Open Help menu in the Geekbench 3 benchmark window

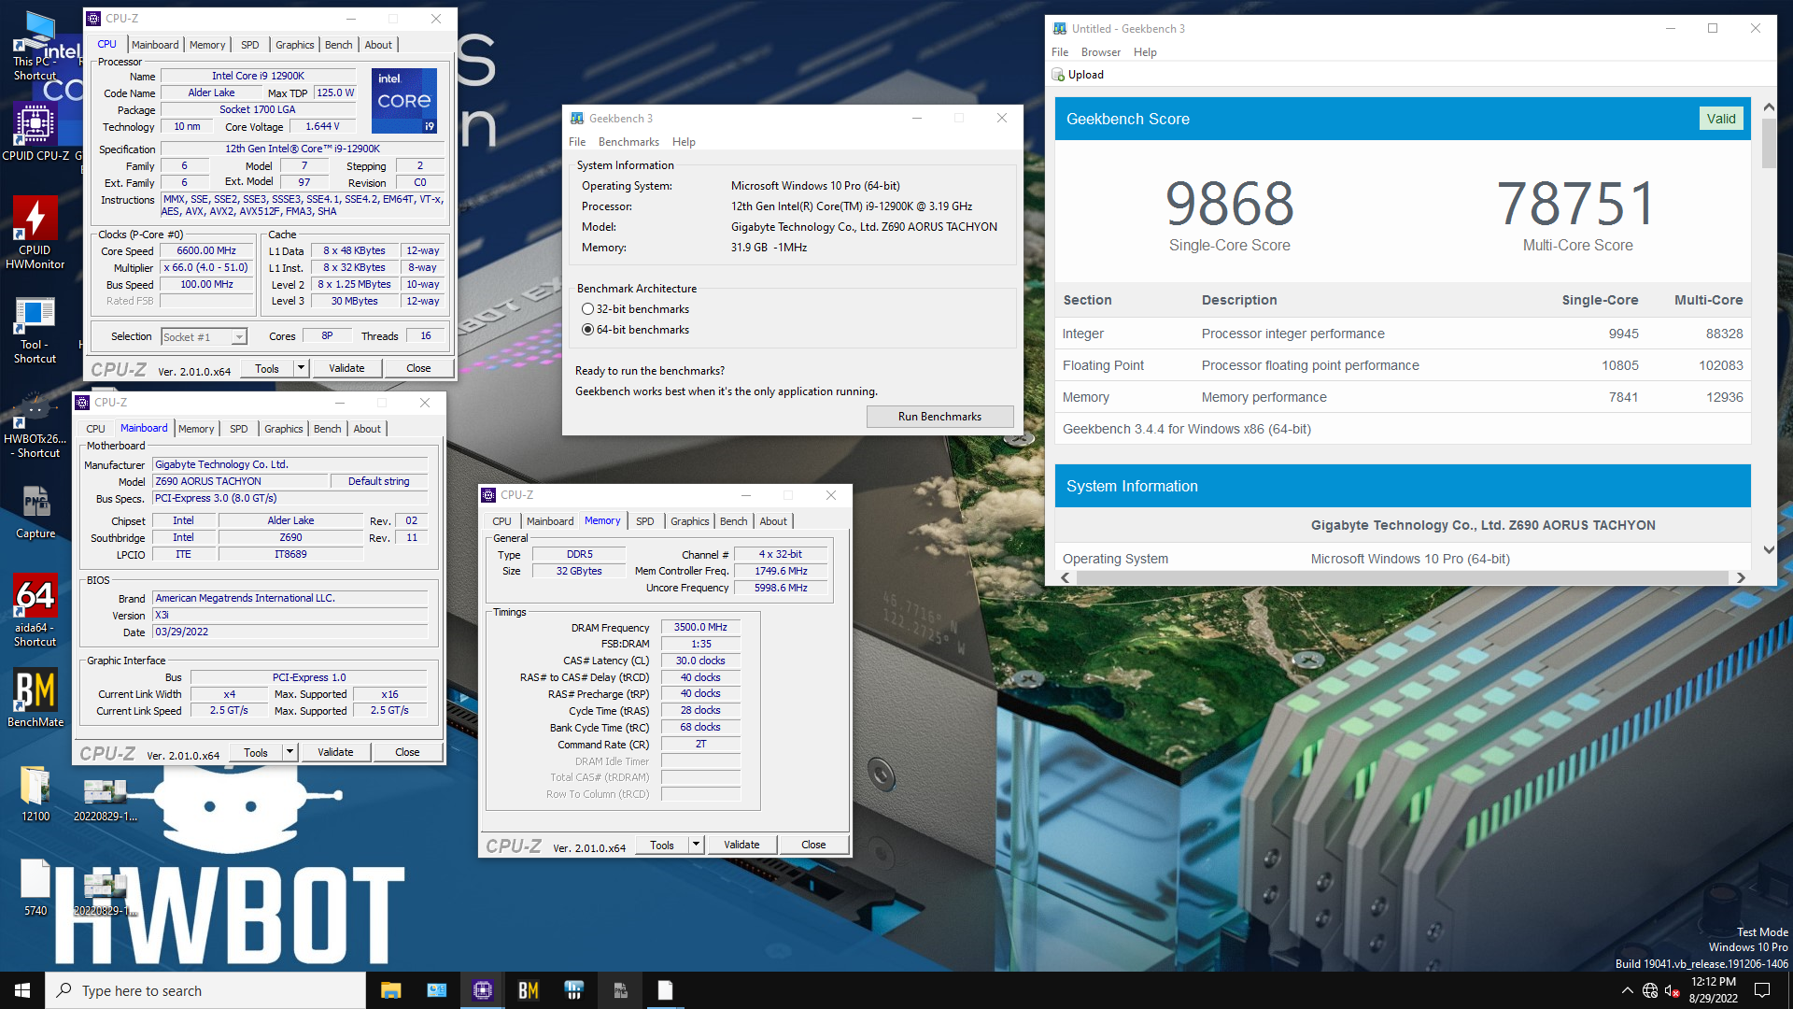coord(684,142)
